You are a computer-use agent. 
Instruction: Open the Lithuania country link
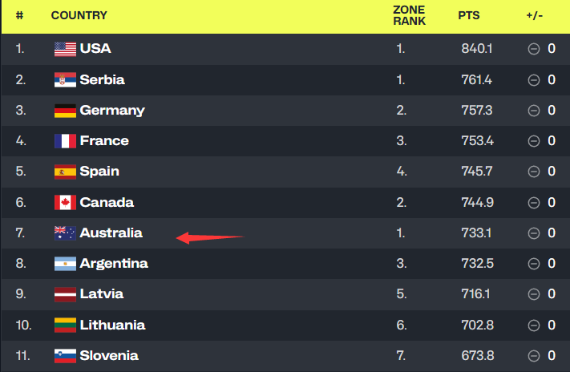112,325
